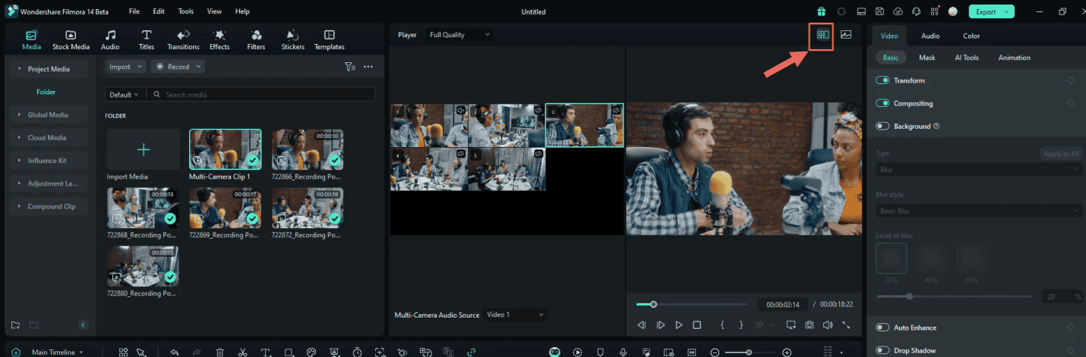Expand the Influence Kit tree item
Screen dimensions: 1086x357
click(49, 161)
